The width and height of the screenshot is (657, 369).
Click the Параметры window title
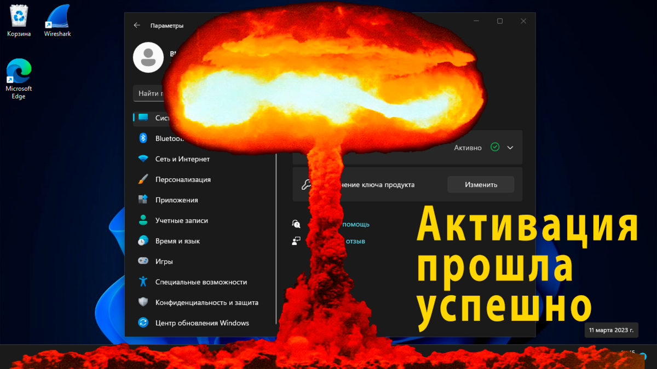(167, 25)
